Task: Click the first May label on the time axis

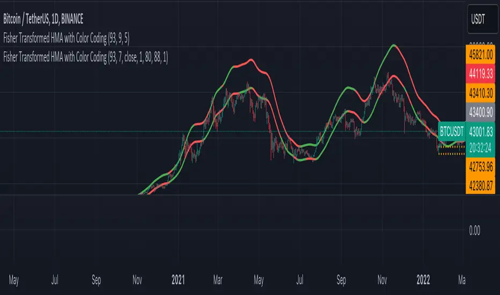Action: 14,280
